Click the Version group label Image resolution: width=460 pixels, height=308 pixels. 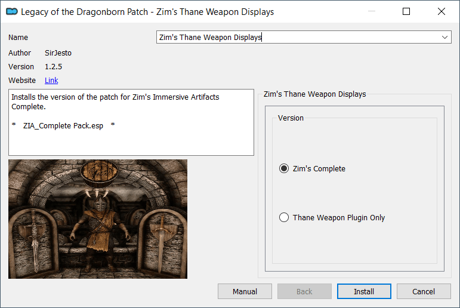(x=291, y=118)
